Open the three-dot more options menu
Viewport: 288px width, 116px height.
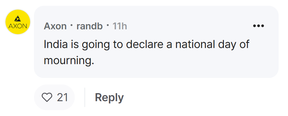click(259, 26)
